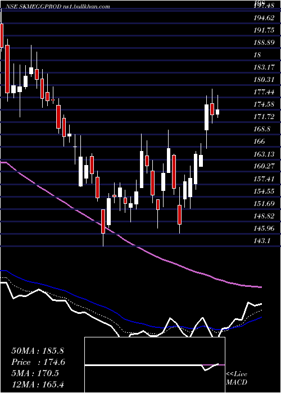Click the 163.13 price axis label
The image size is (281, 393).
[264, 154]
